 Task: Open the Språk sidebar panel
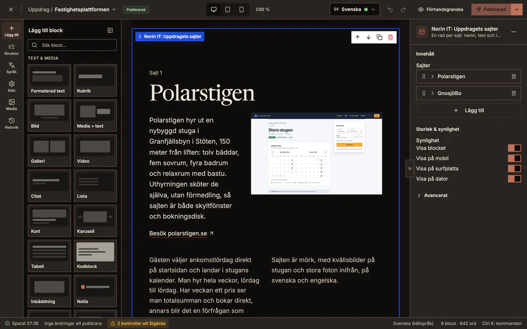point(11,68)
